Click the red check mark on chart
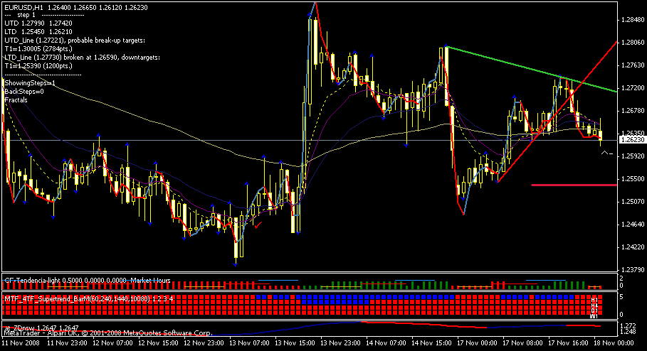 click(258, 225)
